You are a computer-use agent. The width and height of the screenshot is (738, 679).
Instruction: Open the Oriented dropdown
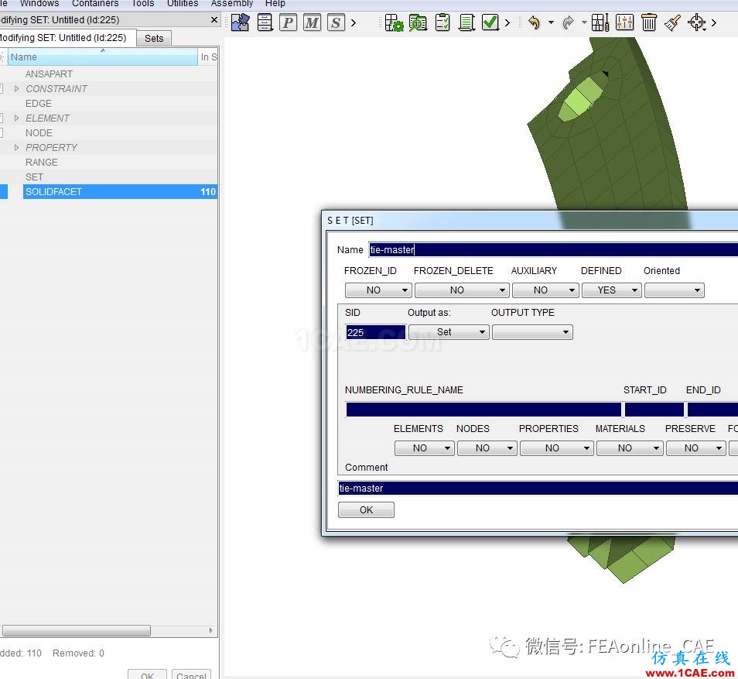pos(675,290)
